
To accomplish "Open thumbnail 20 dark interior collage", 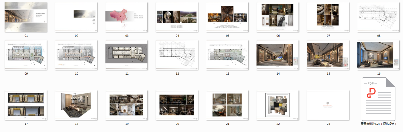I will click(177, 105).
